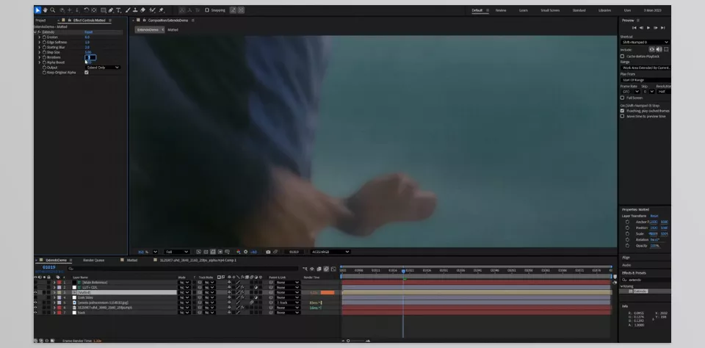
Task: Click the red label swatch of layer 1
Action: coord(59,283)
